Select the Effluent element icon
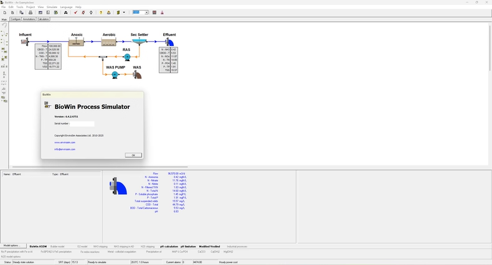Screen dimensions: 492x265 tap(169, 42)
